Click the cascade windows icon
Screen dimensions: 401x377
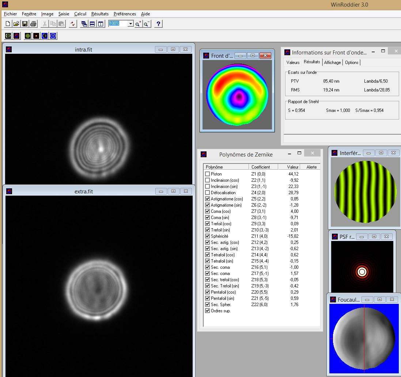tap(84, 24)
